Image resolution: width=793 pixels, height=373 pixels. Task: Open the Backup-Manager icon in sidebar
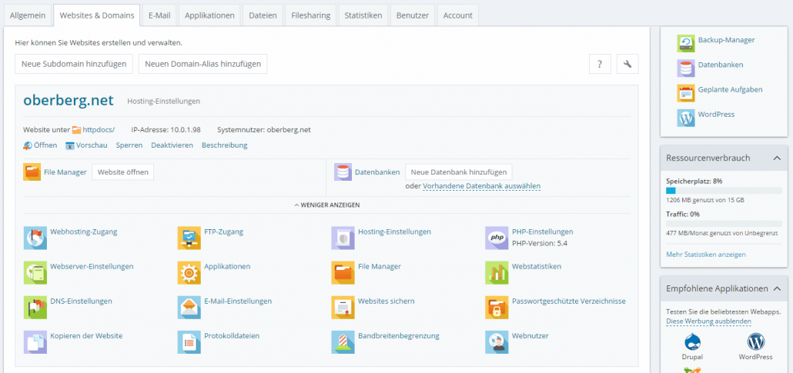(686, 43)
